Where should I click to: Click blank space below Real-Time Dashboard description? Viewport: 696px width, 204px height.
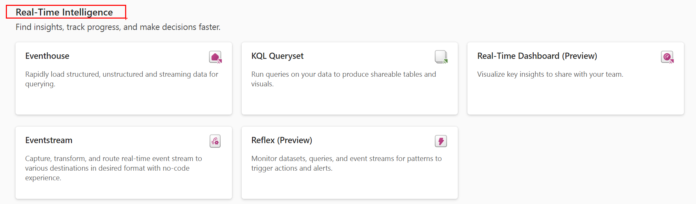click(575, 98)
